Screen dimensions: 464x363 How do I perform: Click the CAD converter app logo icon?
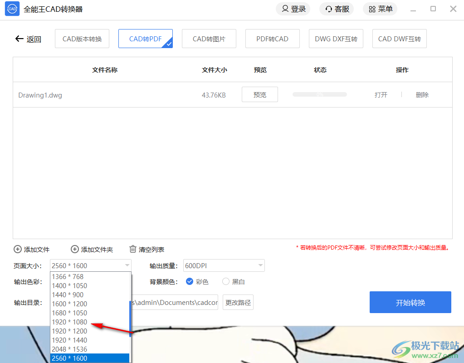12,9
